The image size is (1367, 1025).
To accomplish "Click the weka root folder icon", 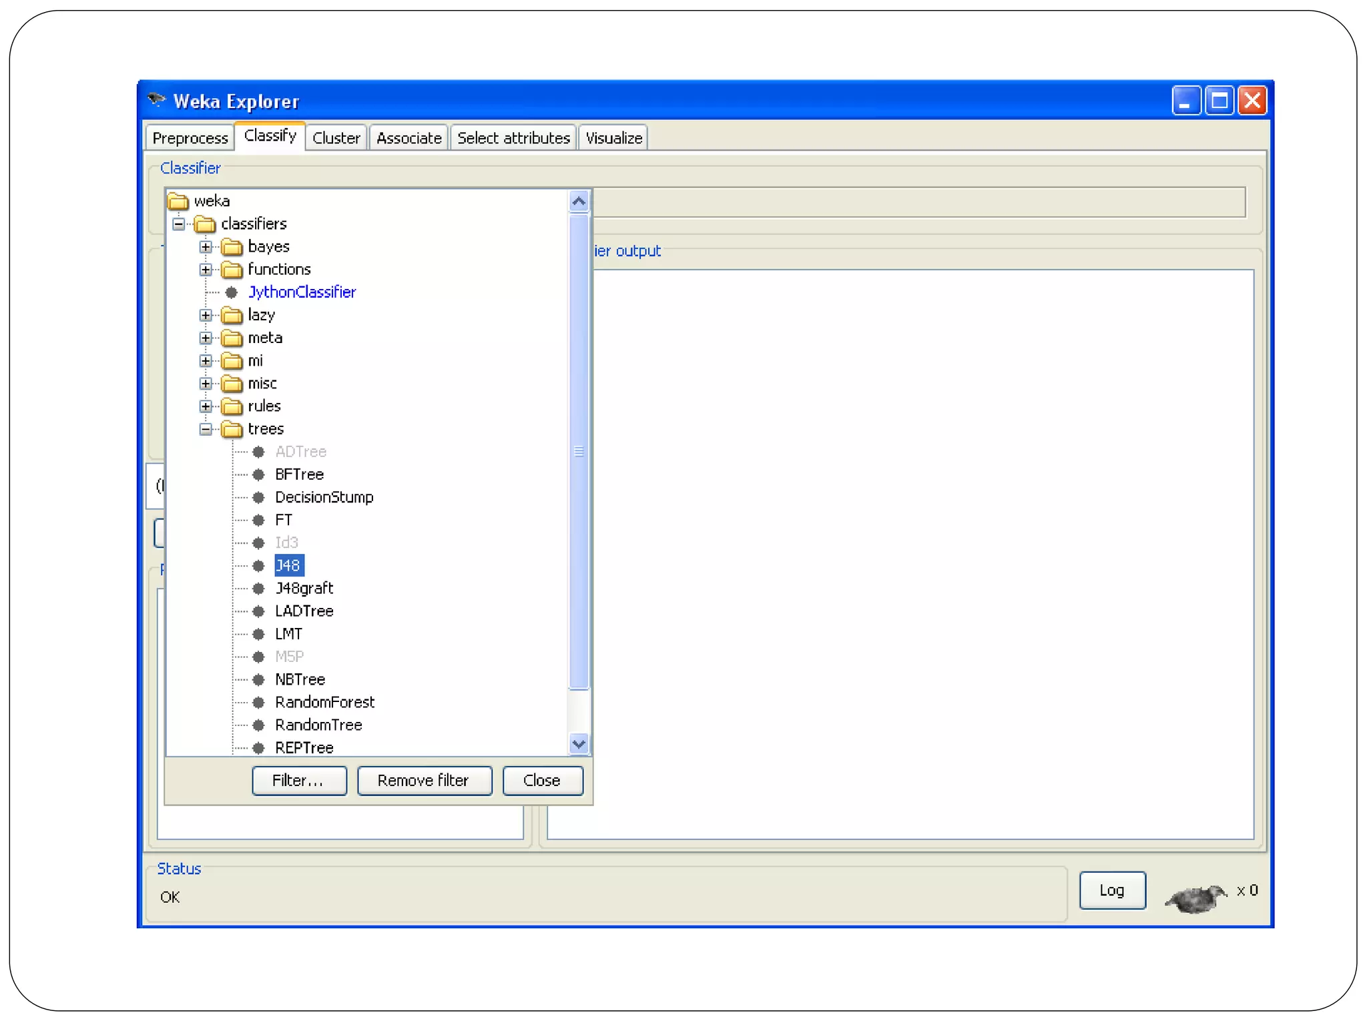I will click(178, 201).
